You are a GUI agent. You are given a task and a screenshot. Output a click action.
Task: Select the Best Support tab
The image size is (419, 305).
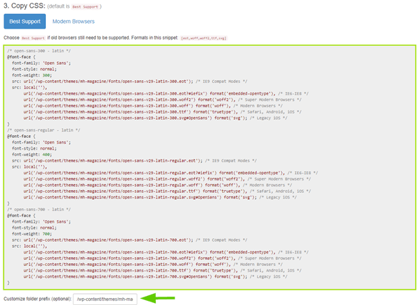[24, 22]
